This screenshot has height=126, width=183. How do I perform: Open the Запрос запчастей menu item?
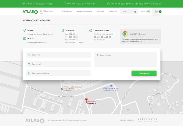click(x=84, y=12)
